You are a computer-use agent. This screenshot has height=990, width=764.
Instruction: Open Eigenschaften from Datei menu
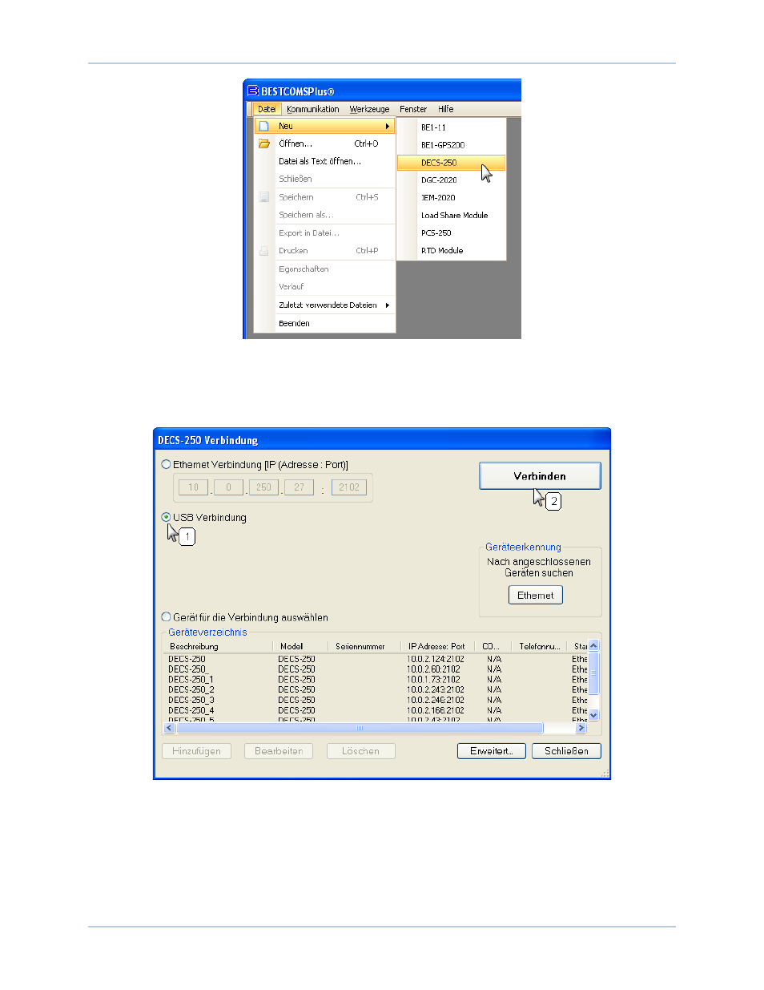tap(324, 269)
